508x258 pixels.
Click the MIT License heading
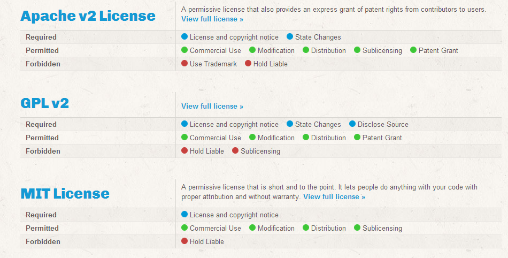tap(65, 193)
